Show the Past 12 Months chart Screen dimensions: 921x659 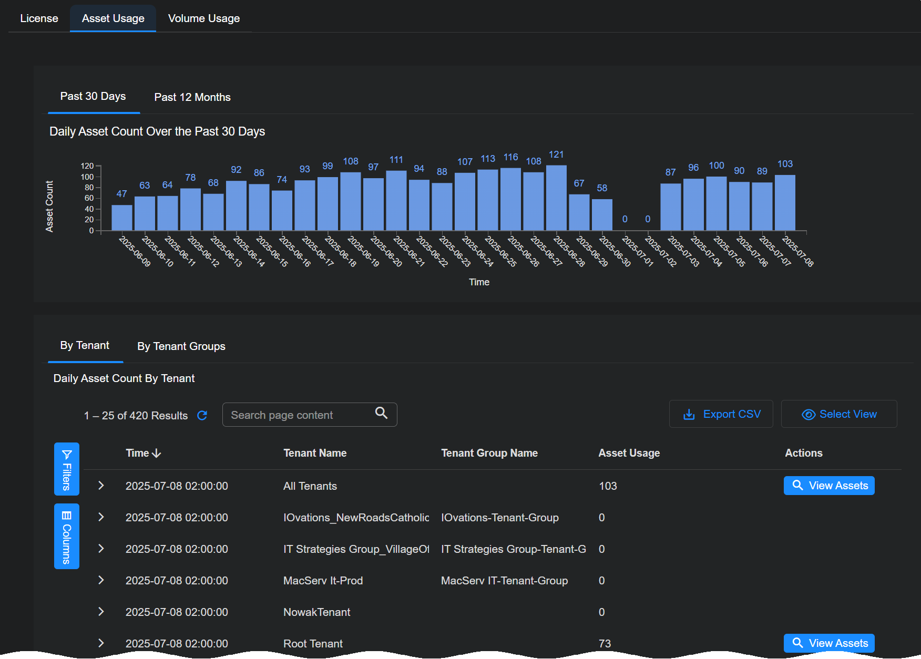[192, 97]
